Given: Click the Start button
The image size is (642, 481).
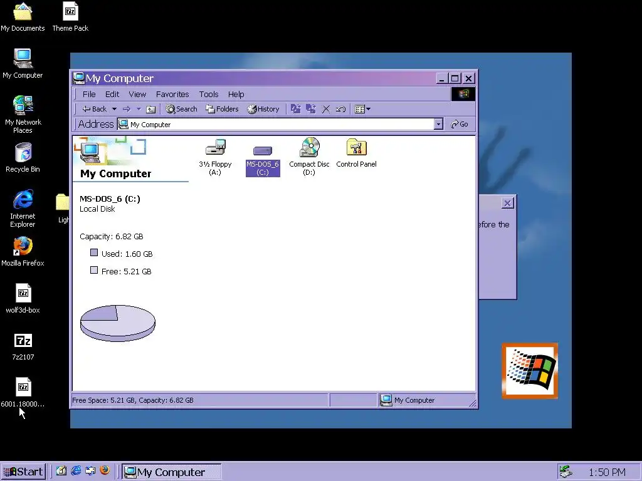Looking at the screenshot, I should click(24, 472).
